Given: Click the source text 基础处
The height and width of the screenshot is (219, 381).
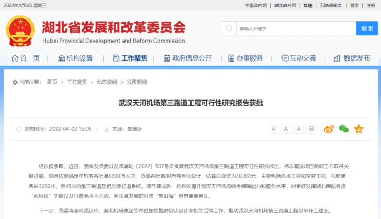Looking at the screenshot, I should tap(135, 129).
